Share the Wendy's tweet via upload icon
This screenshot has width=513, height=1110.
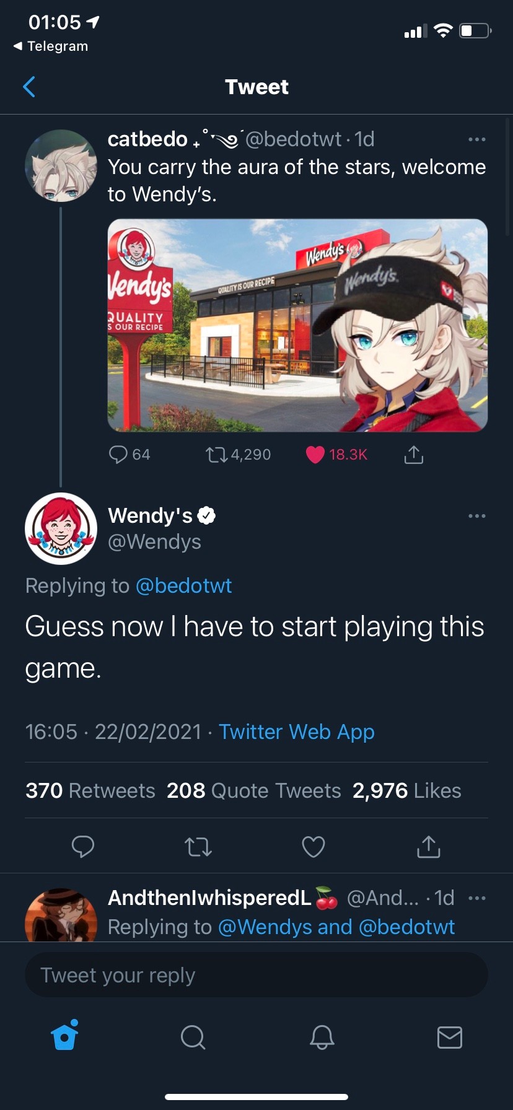coord(428,846)
